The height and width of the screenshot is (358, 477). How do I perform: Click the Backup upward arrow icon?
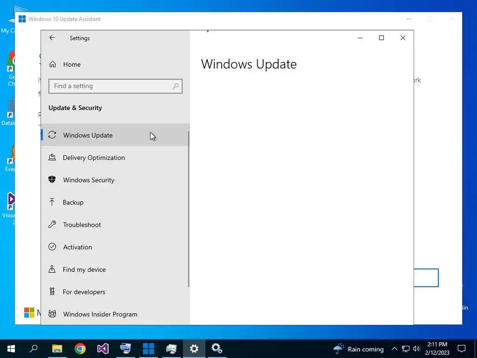[x=52, y=202]
